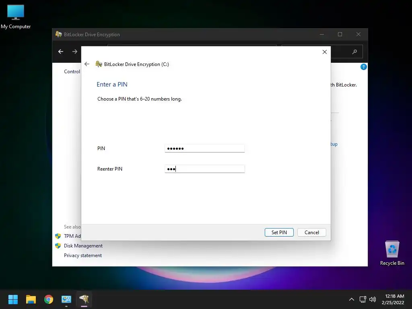Click the BitLocker key icon in dialog header

tap(99, 64)
